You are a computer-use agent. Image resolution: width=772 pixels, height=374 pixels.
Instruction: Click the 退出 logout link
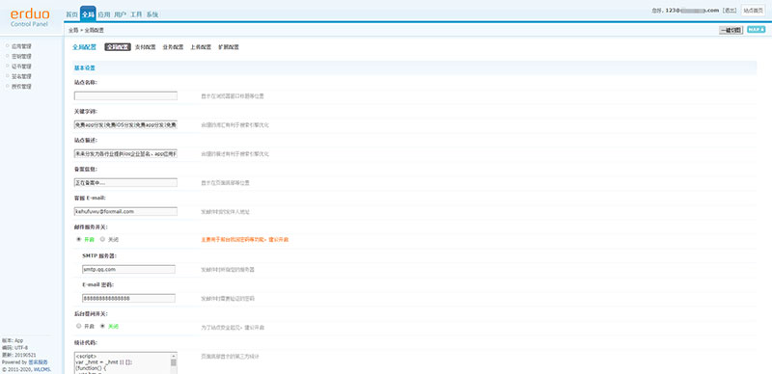(x=730, y=11)
